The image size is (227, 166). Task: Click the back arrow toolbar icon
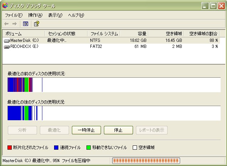pos(6,24)
